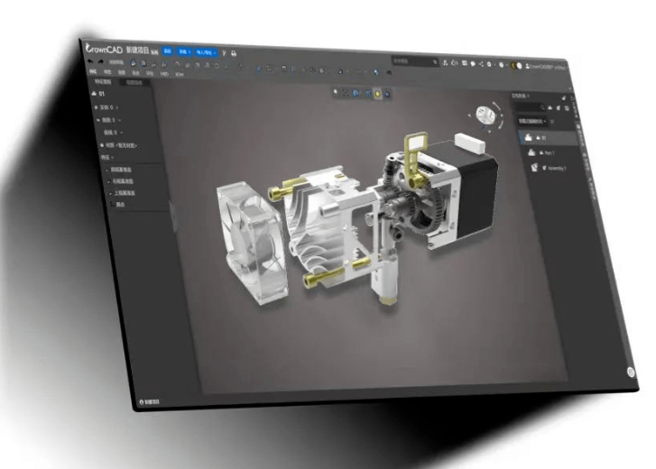
Task: Click the 新建项目 project title in the header
Action: click(x=137, y=51)
